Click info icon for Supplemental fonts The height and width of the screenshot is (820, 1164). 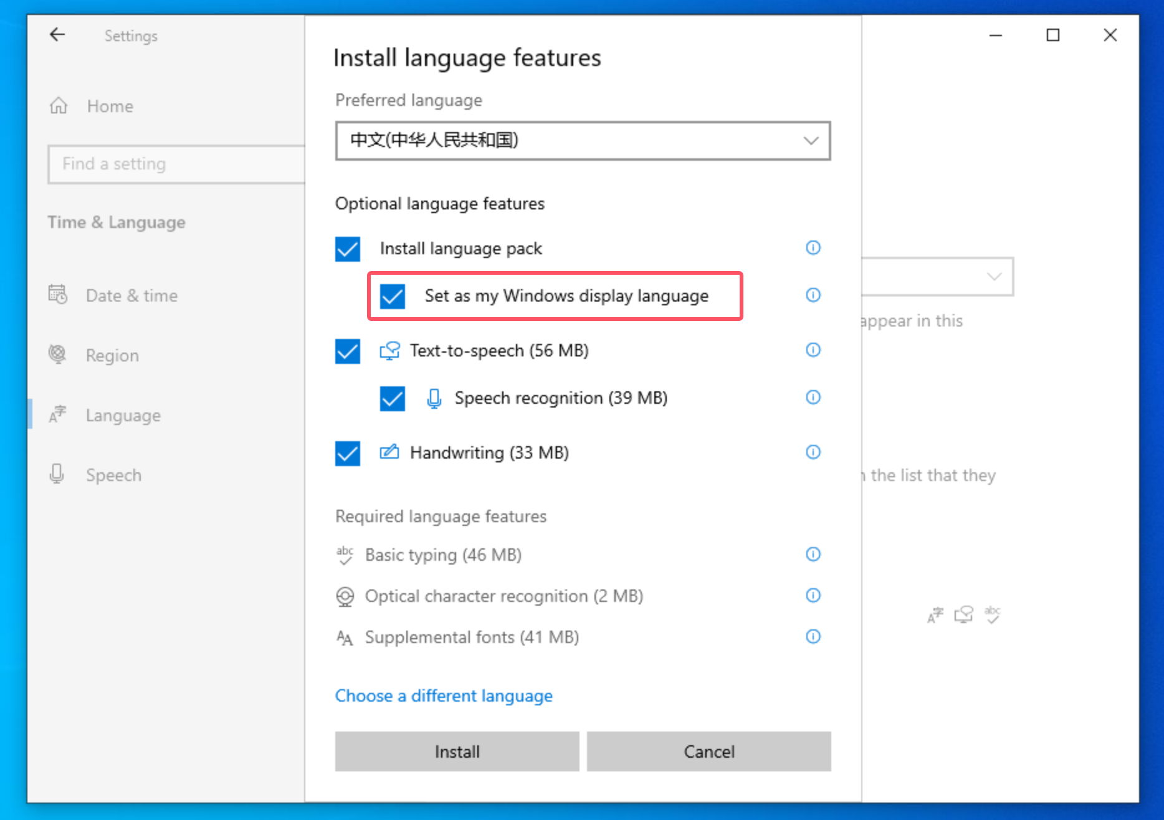(813, 637)
